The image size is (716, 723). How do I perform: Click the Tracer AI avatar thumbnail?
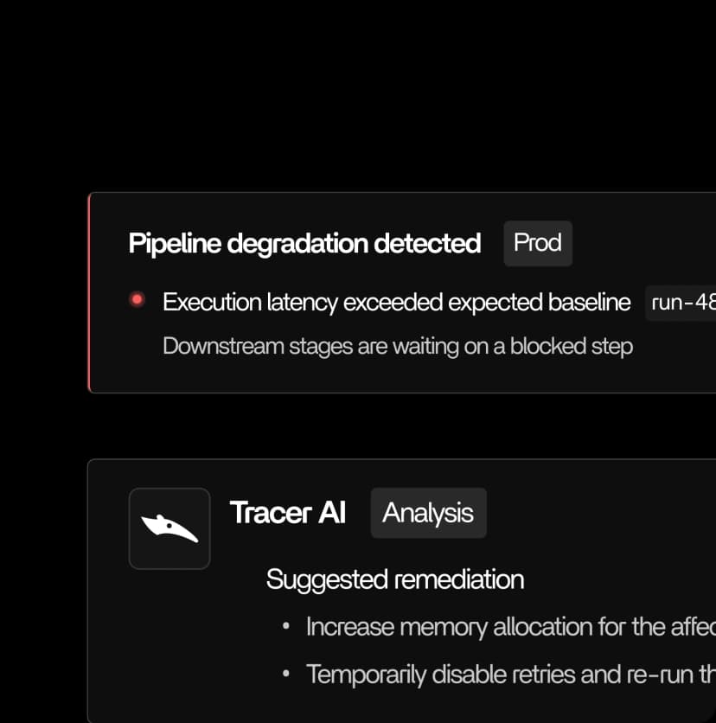click(x=169, y=528)
